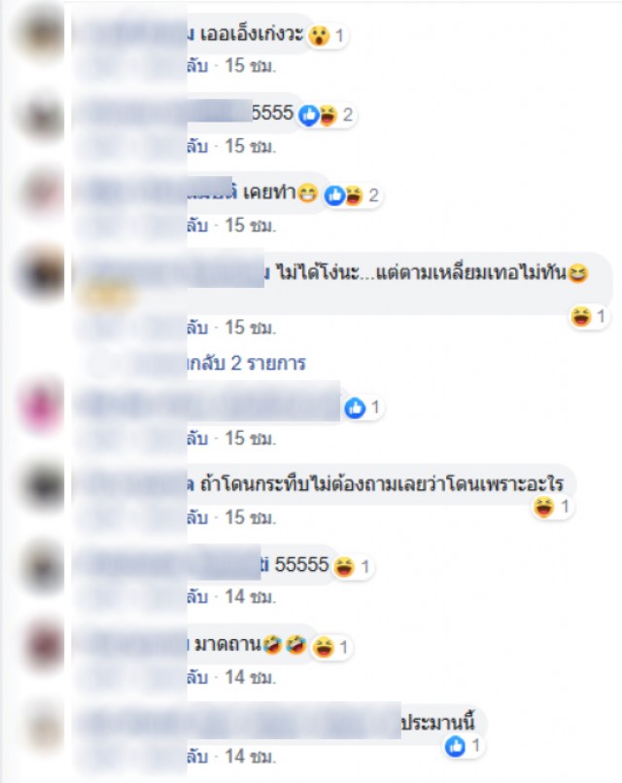
Task: Click the like reaction beside the 5555 comment
Action: pyautogui.click(x=308, y=116)
